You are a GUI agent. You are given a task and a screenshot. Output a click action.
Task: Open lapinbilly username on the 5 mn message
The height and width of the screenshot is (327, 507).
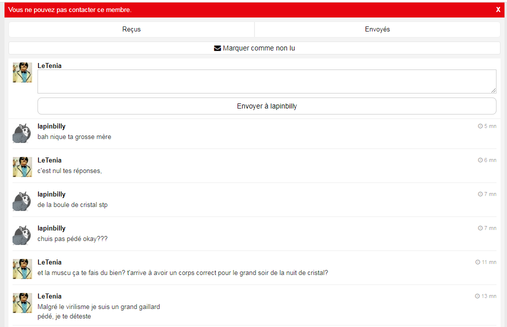51,126
